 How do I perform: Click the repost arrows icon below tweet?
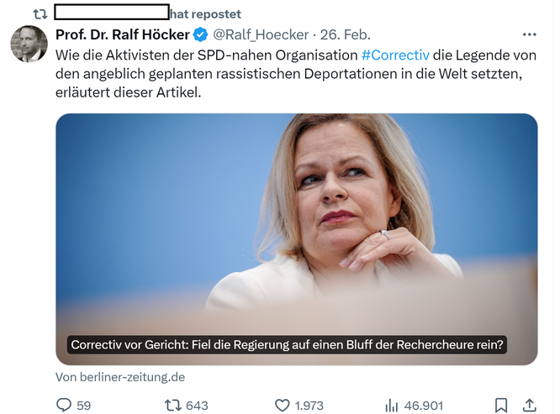(173, 406)
